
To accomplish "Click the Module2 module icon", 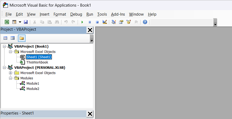I will tap(23, 89).
